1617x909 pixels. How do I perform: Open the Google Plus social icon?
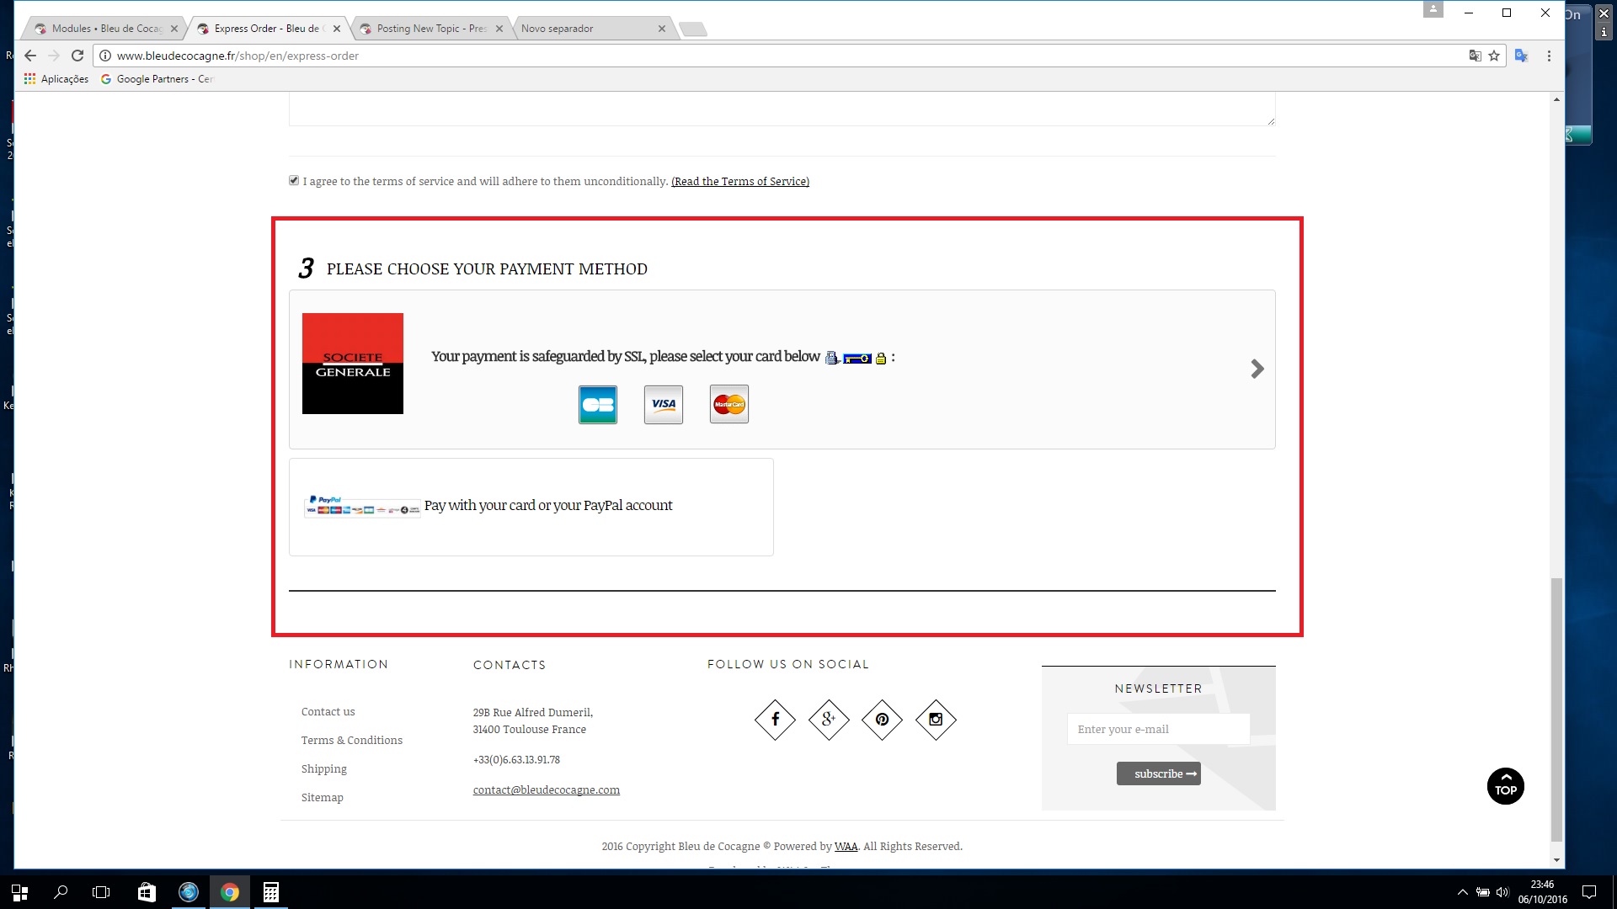(829, 720)
